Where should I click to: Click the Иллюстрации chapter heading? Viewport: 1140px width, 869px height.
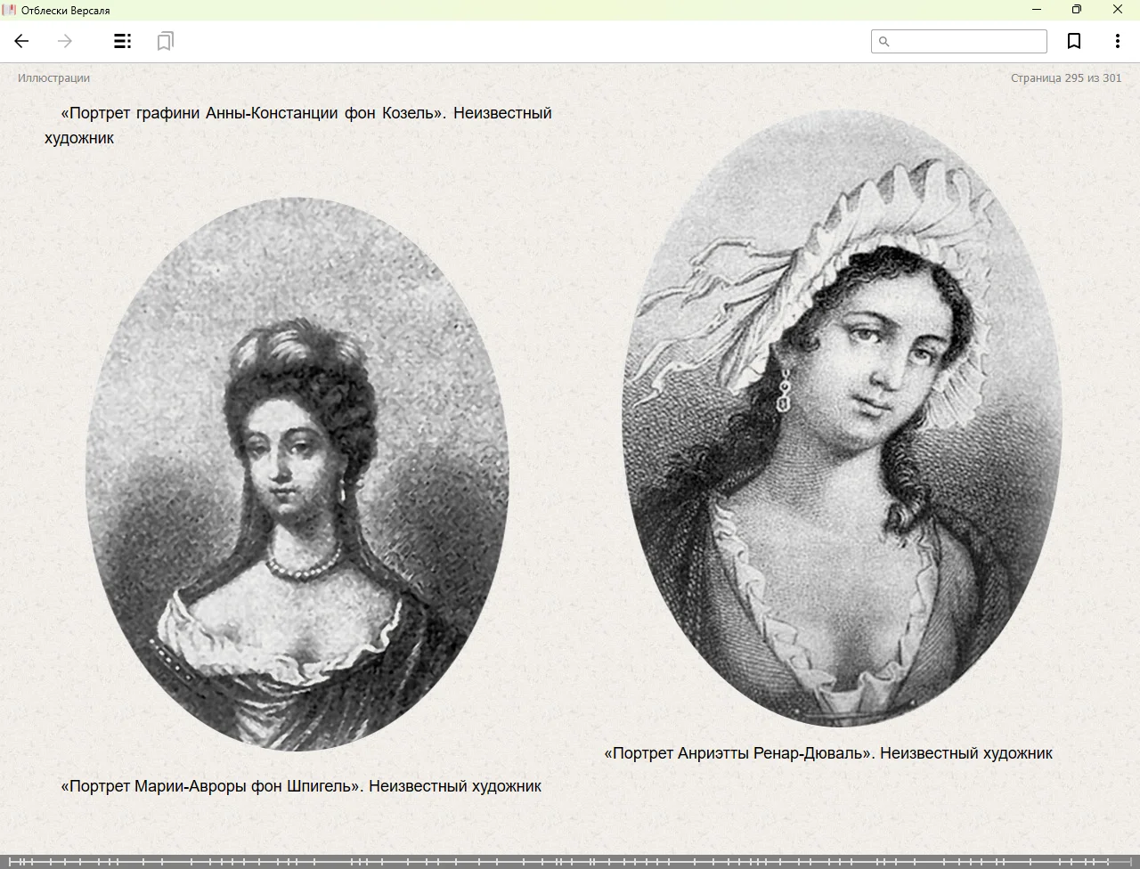(x=53, y=78)
